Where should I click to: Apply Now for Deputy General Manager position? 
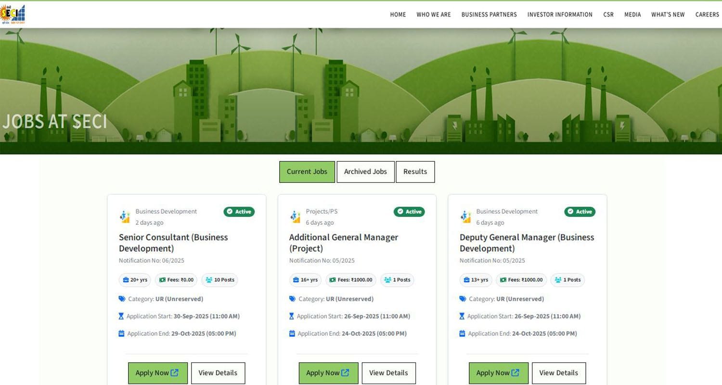[498, 373]
